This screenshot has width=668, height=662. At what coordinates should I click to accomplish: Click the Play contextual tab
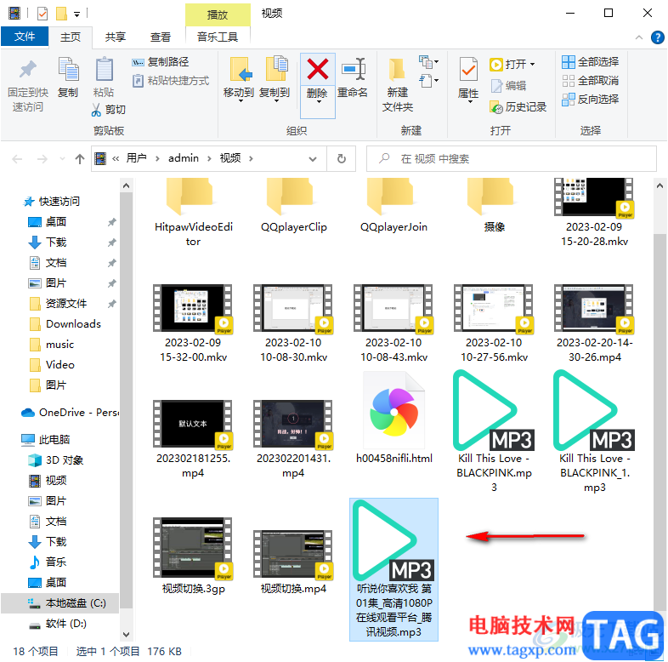pos(218,14)
